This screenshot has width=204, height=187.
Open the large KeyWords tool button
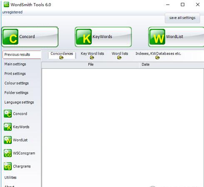[x=103, y=37]
